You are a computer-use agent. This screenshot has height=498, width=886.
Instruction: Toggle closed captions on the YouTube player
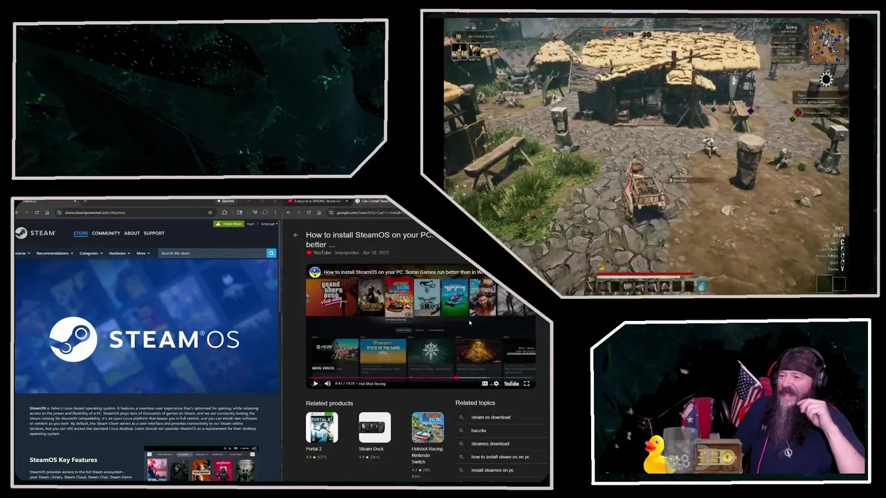pyautogui.click(x=485, y=383)
